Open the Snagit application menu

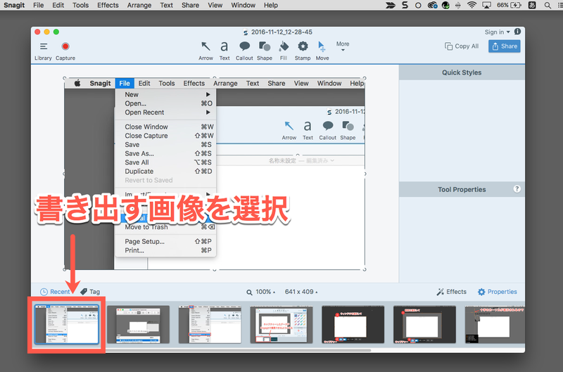pyautogui.click(x=14, y=5)
